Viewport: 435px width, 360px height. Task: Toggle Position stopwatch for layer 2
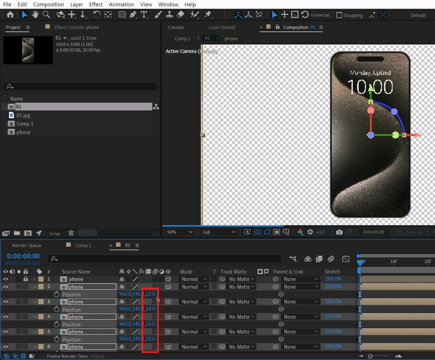(57, 294)
